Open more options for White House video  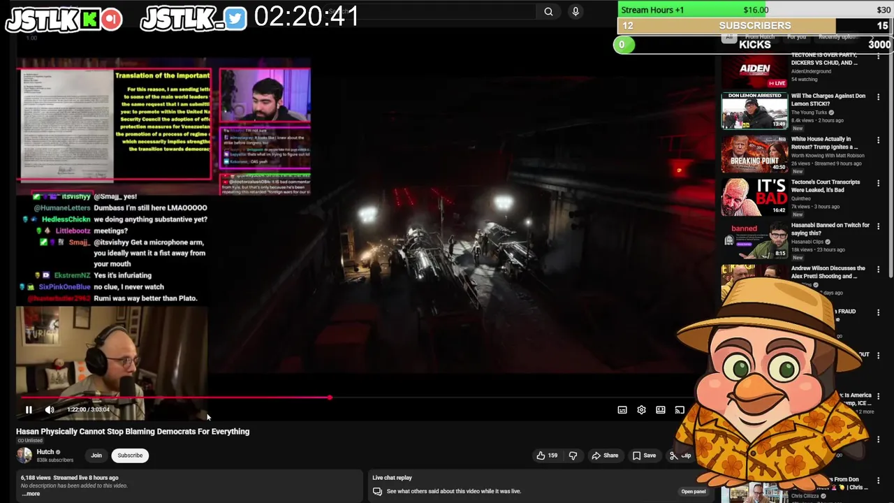point(879,140)
